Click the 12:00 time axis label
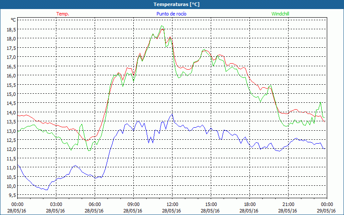The height and width of the screenshot is (215, 344). tap(172, 204)
